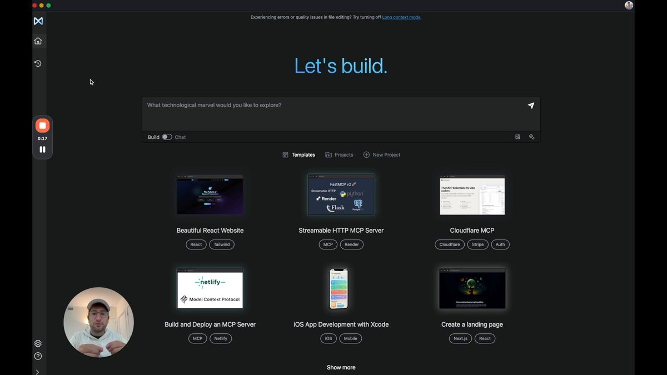This screenshot has height=375, width=667.
Task: Open Cloudflare MCP template thumbnail
Action: coord(472,194)
